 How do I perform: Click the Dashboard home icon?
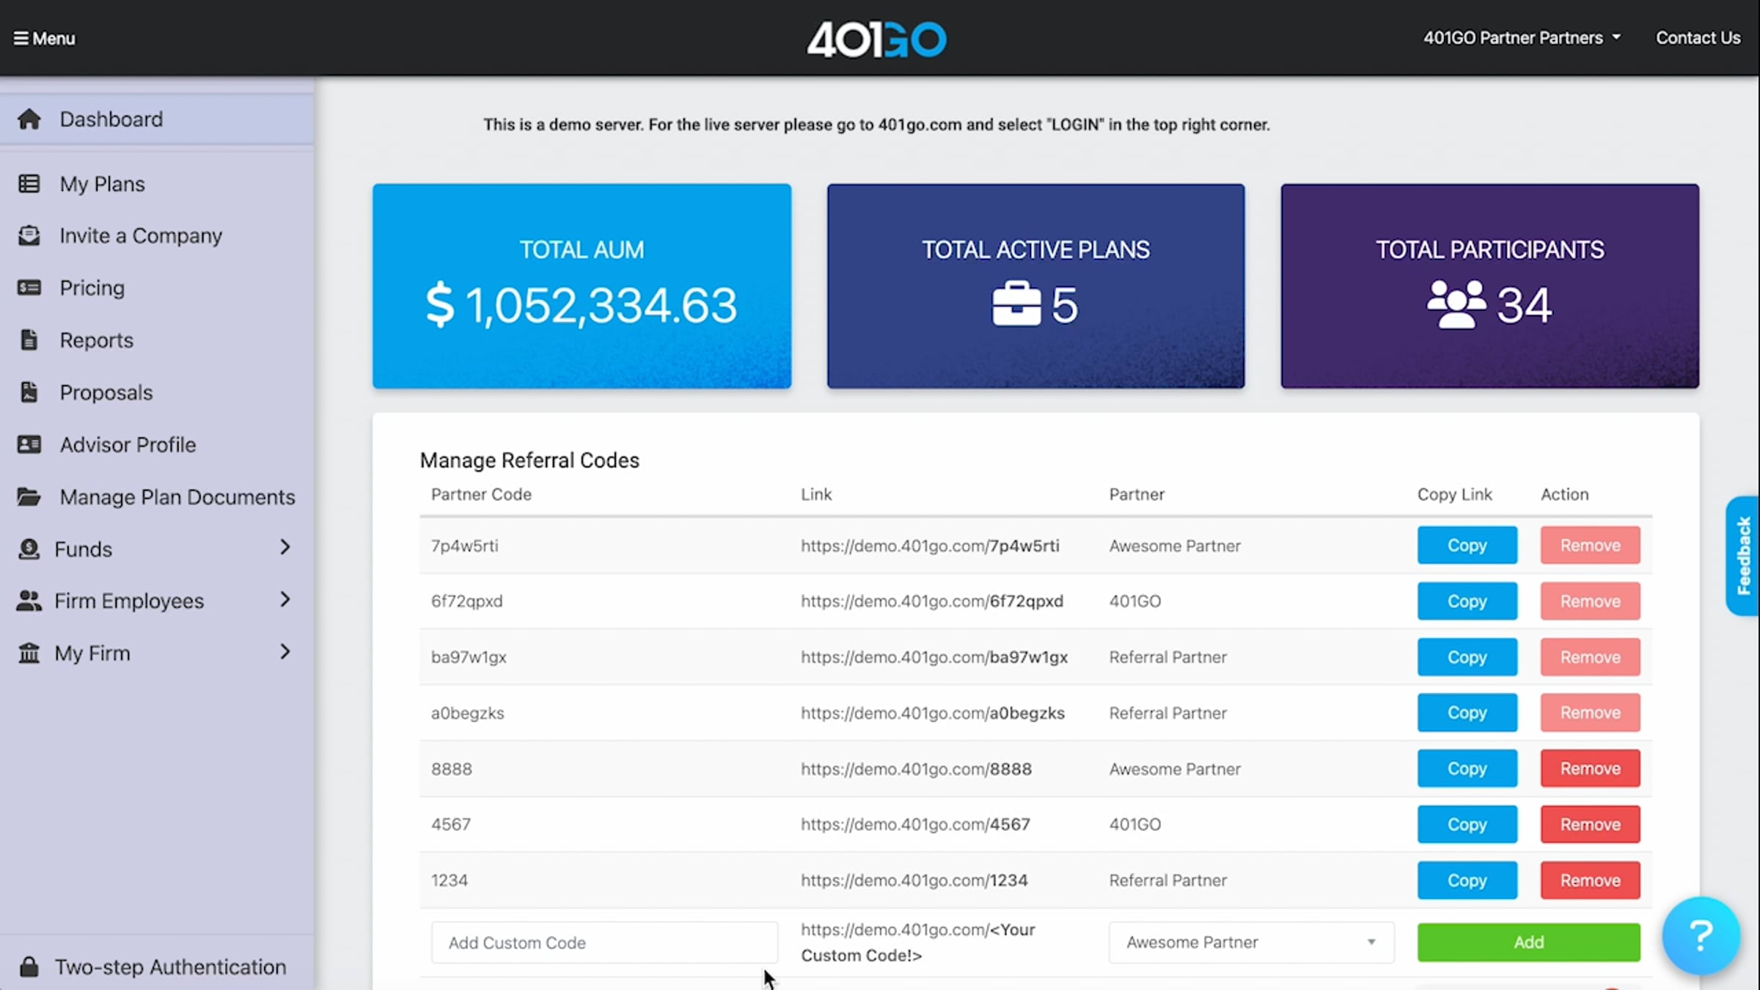click(29, 120)
